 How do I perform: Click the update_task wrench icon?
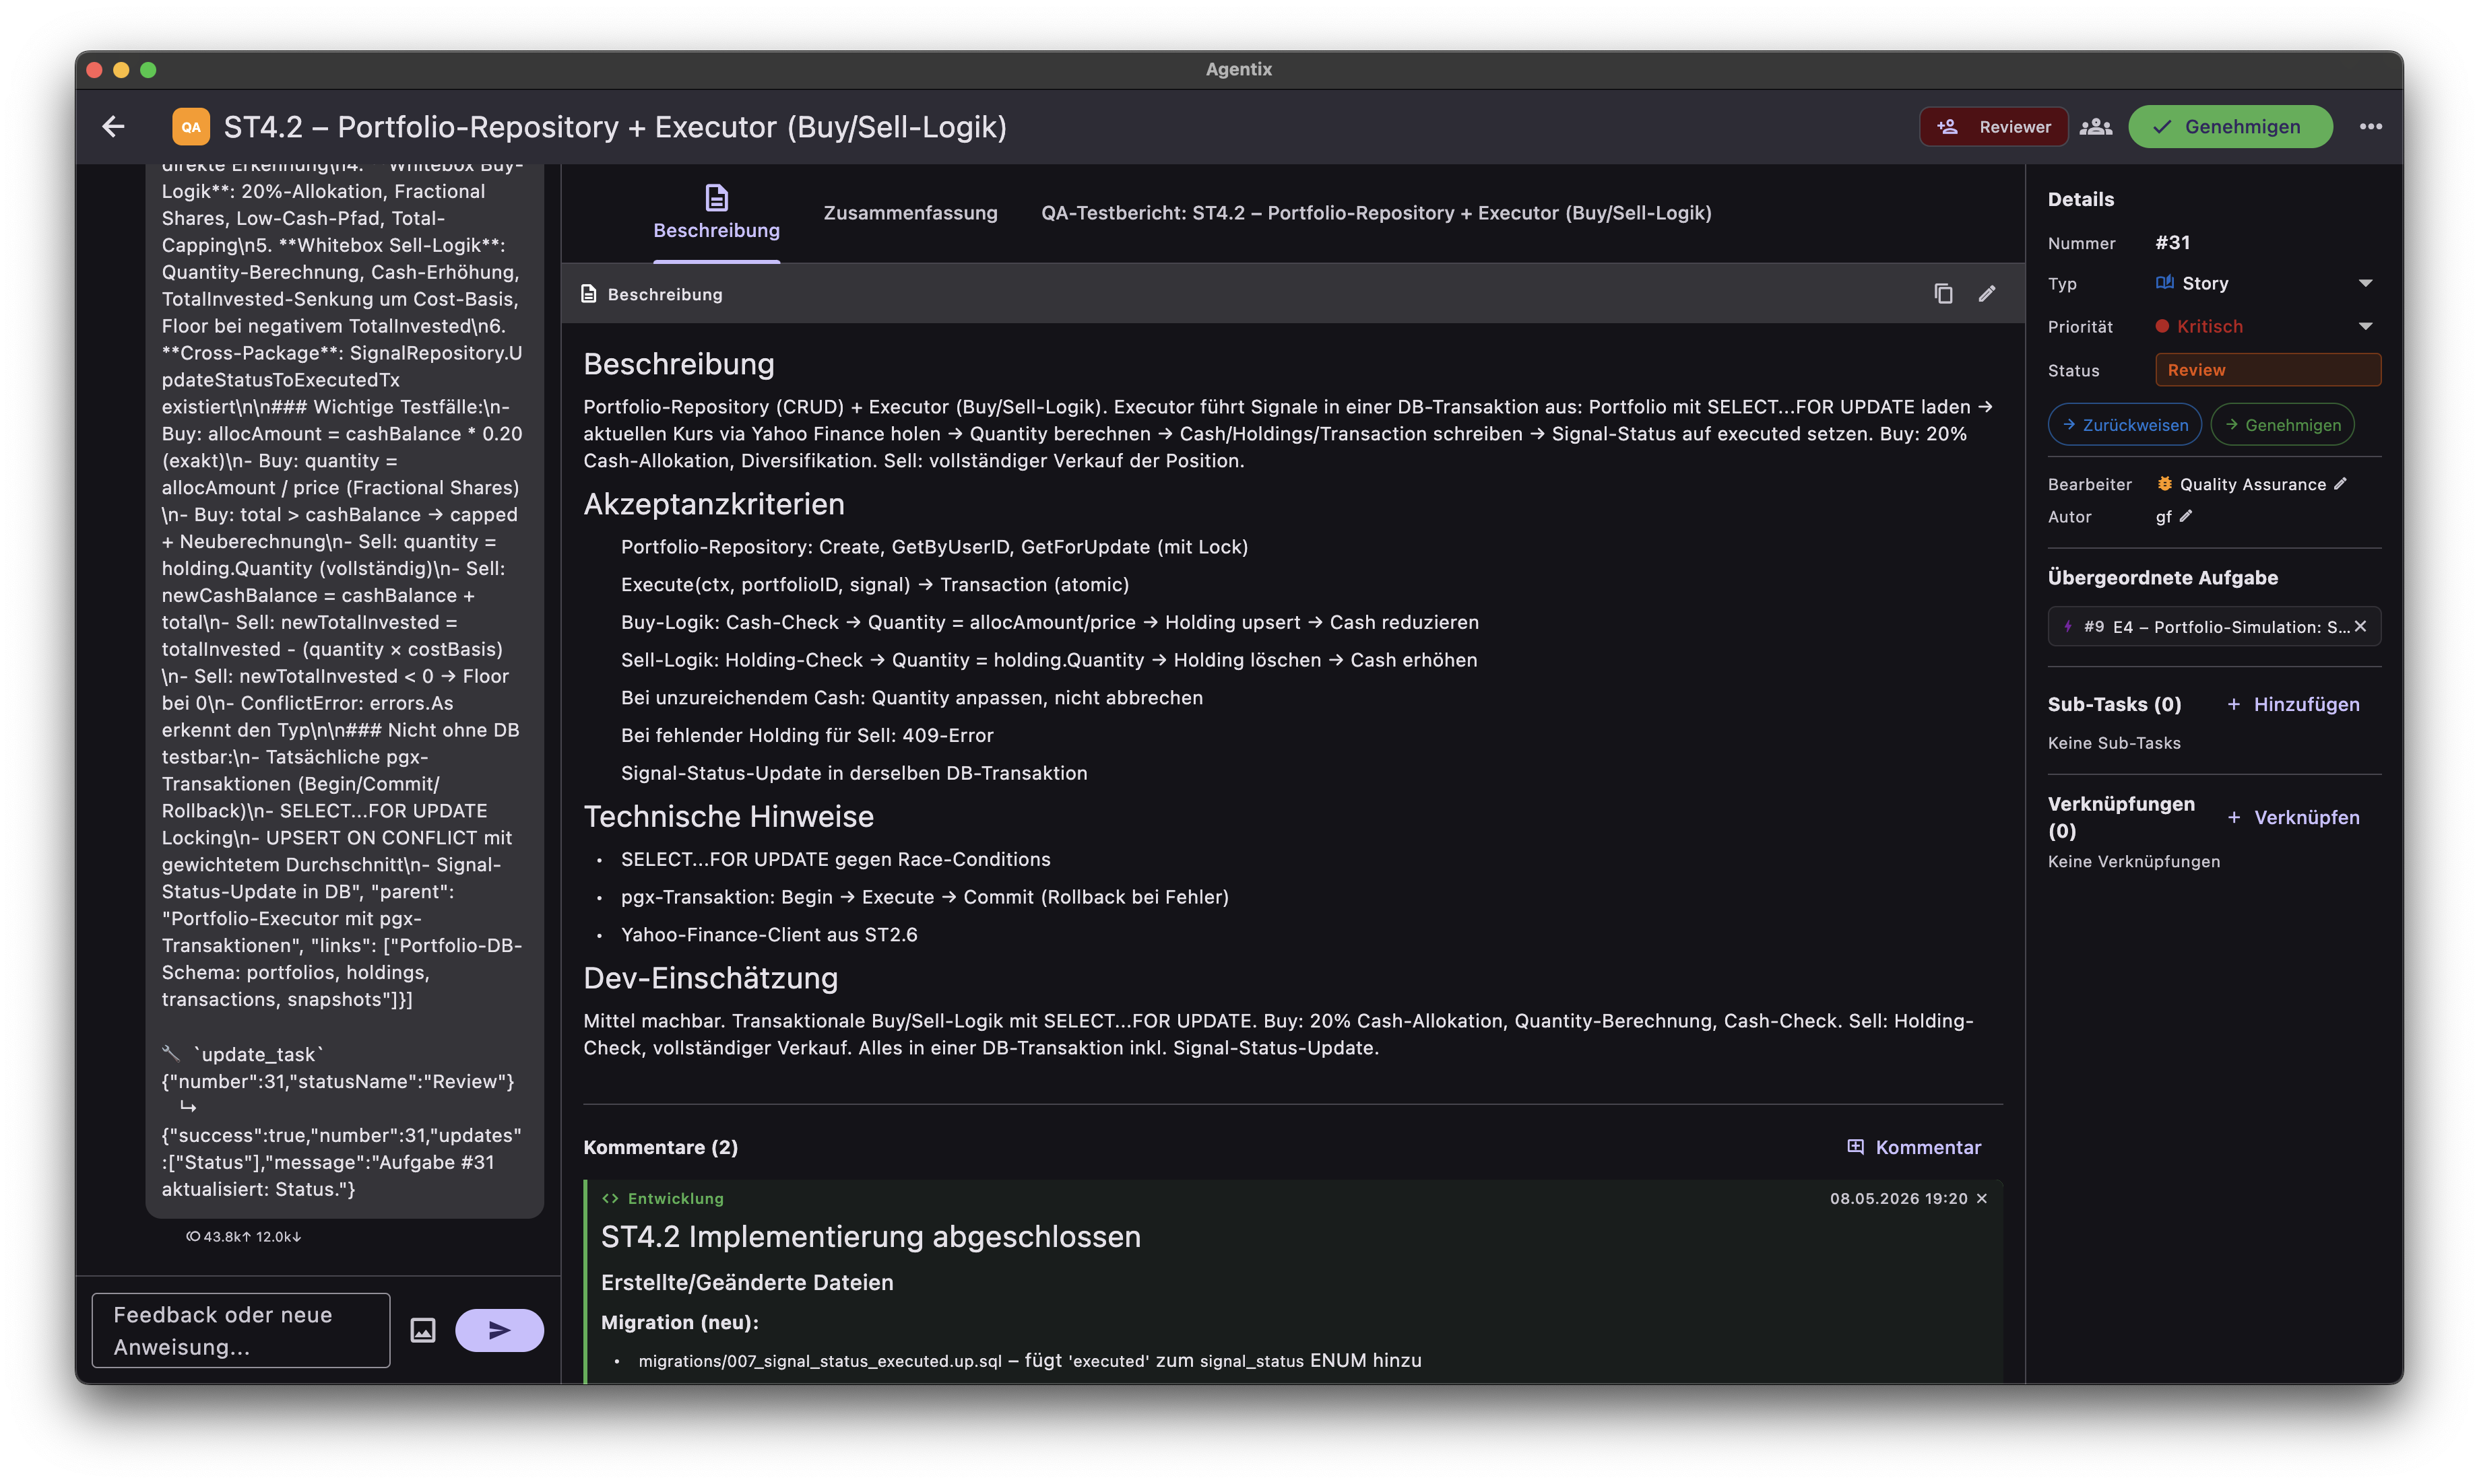171,1054
